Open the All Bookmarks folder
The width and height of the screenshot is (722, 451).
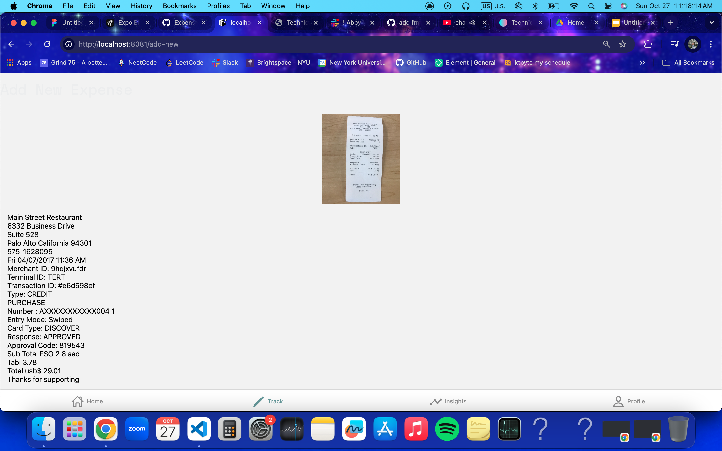click(688, 63)
